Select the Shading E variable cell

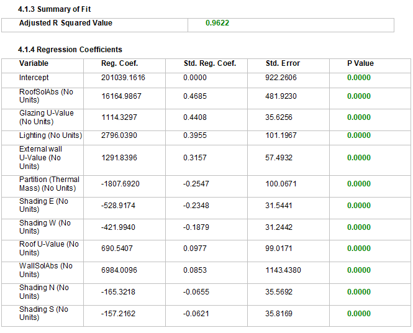point(43,206)
